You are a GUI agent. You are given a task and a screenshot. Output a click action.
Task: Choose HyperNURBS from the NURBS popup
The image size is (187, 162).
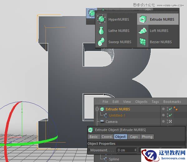[116, 19]
